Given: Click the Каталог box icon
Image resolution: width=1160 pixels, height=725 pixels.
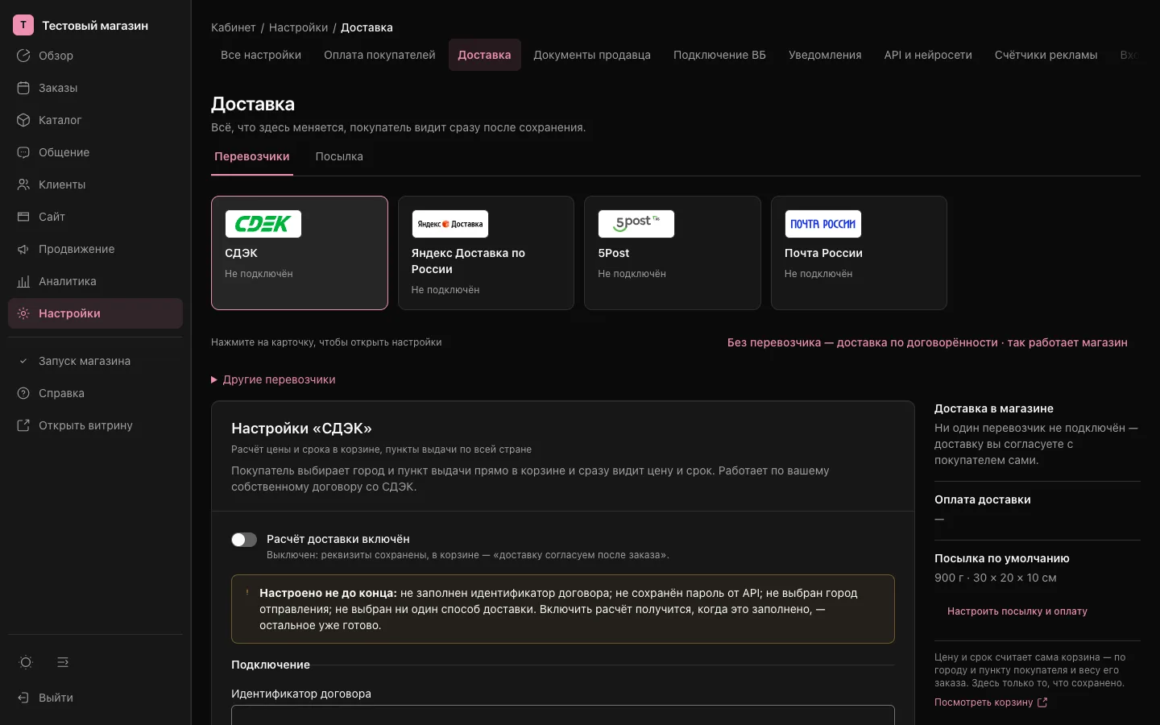Looking at the screenshot, I should click(x=23, y=120).
